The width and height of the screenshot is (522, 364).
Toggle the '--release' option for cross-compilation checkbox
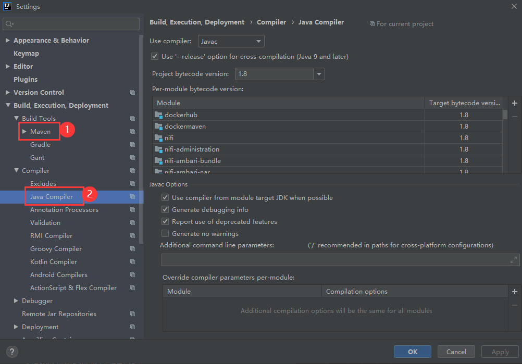tap(155, 57)
